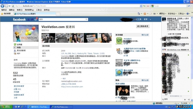
Task: Go back with the browser Back arrow
Action: coord(2,6)
